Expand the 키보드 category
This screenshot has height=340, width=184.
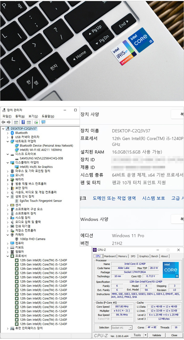click(8, 247)
